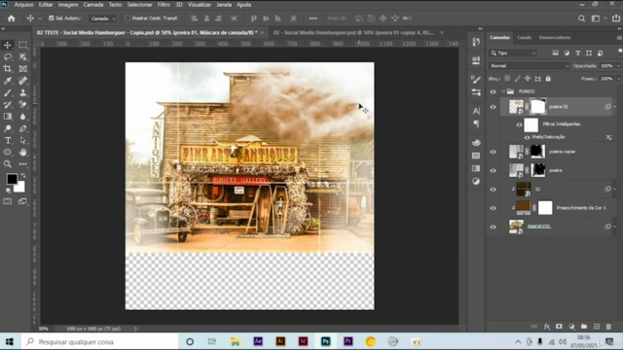Hide the poeira 01 layer

[x=494, y=107]
